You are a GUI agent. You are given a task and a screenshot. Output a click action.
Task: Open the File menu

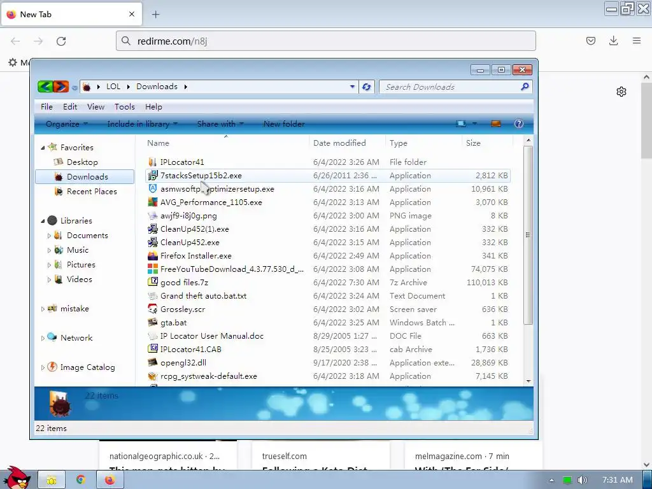(46, 106)
